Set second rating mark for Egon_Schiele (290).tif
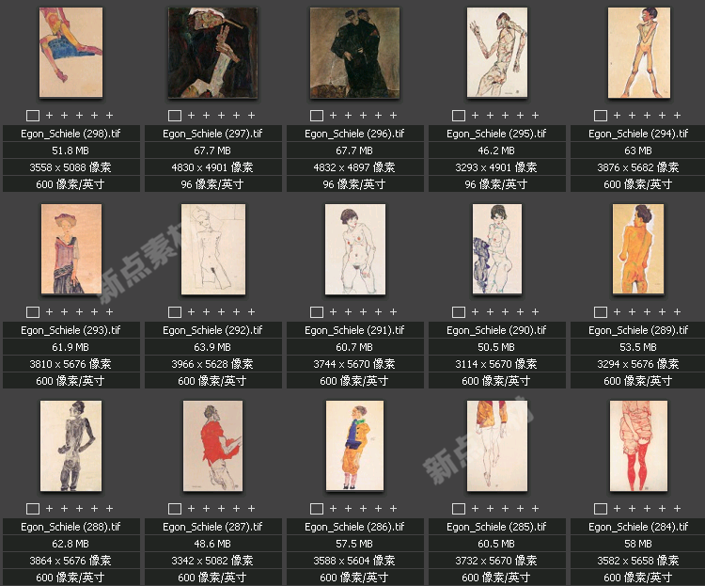705x586 pixels. coord(490,311)
